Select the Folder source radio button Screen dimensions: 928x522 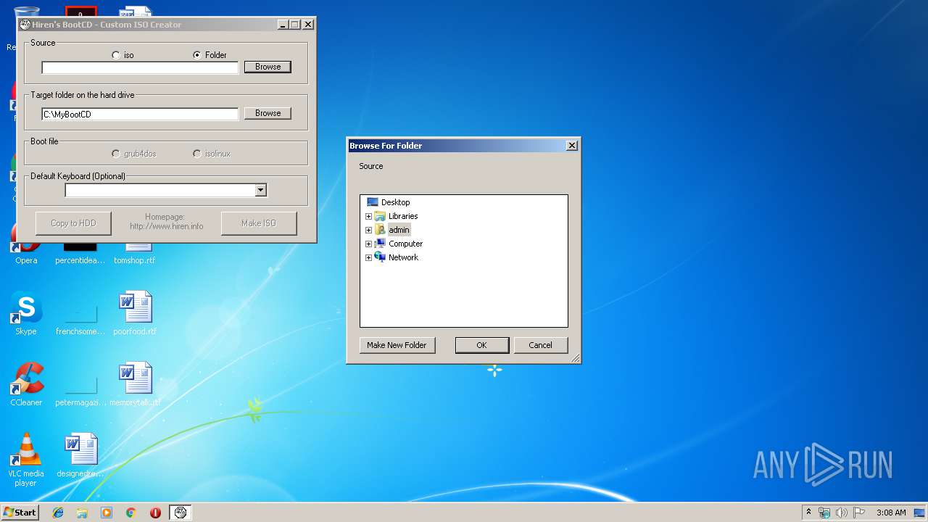[x=197, y=55]
